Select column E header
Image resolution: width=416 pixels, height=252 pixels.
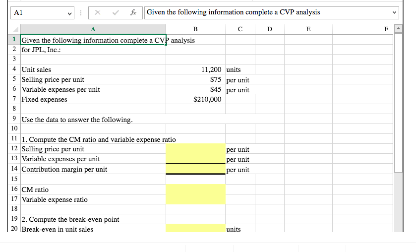point(308,29)
